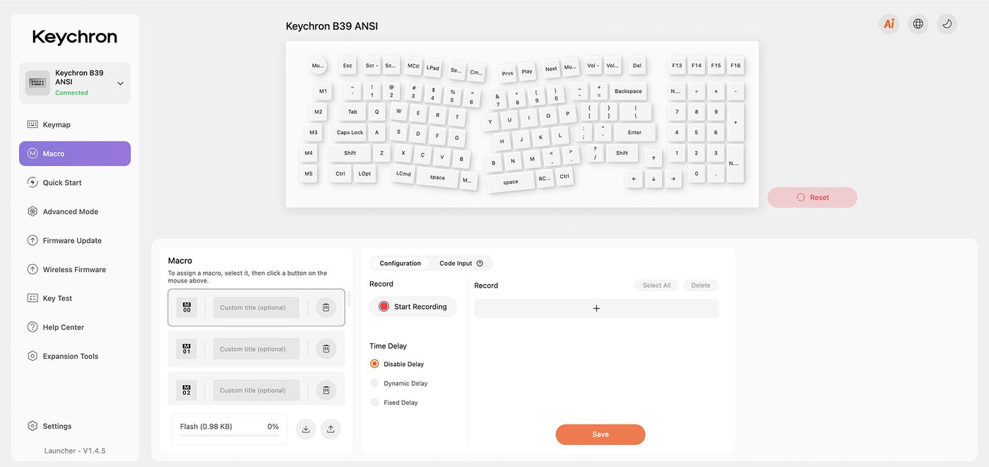The height and width of the screenshot is (467, 989).
Task: Select the Enter key on keyboard
Action: click(634, 132)
